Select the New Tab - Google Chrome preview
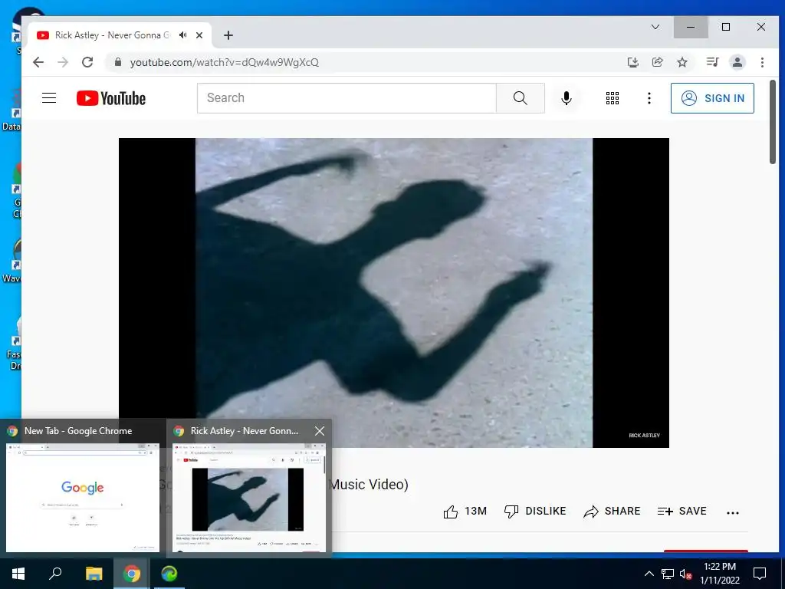This screenshot has height=589, width=785. [x=83, y=488]
